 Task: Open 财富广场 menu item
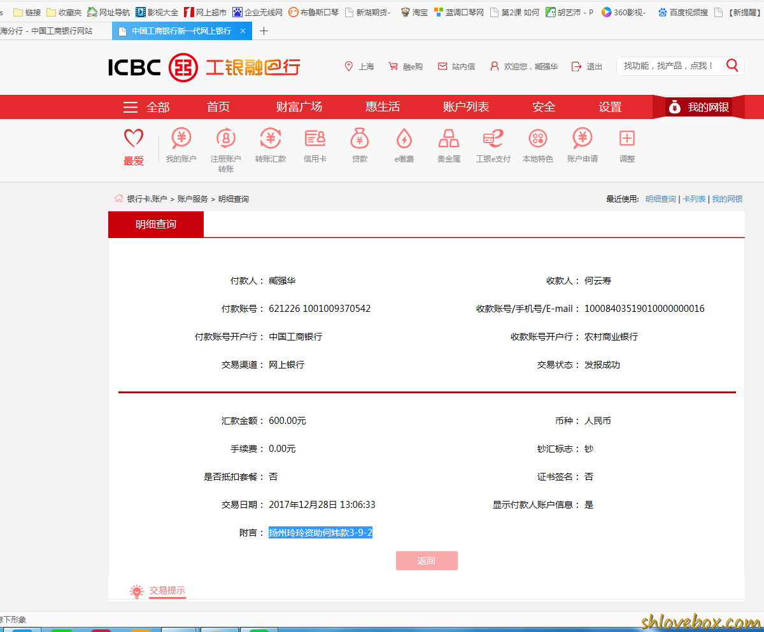point(299,107)
